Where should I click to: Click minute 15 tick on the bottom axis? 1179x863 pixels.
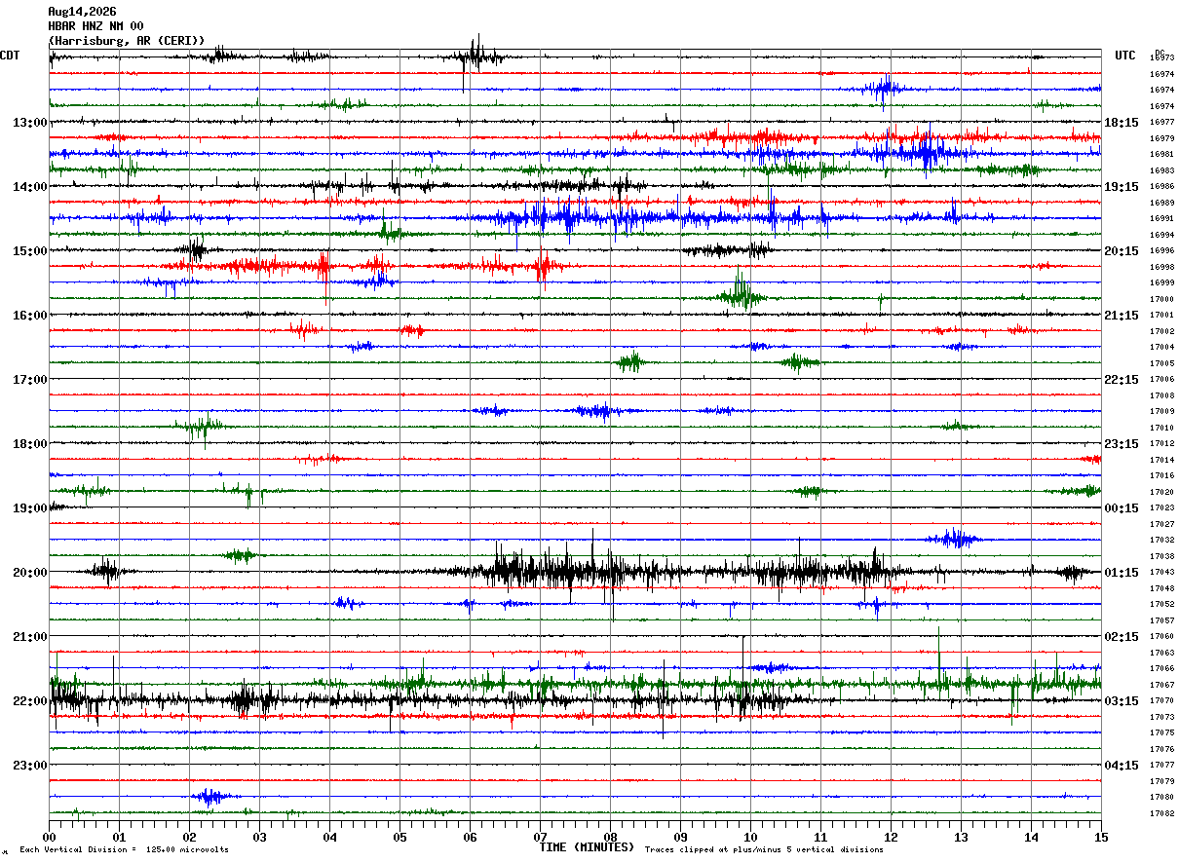click(x=1101, y=837)
